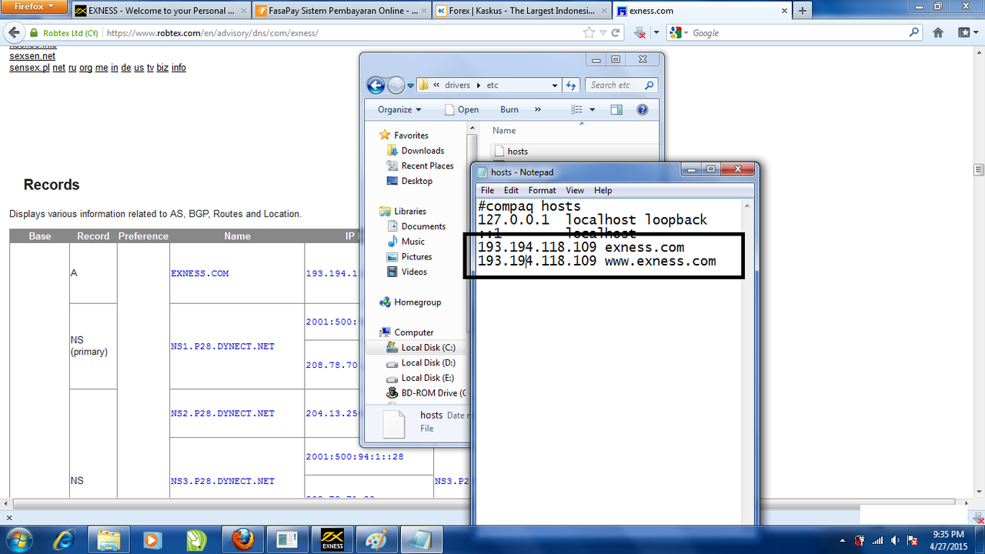Click Open in the Explorer toolbar
Screen dimensions: 985x554
tap(461, 110)
